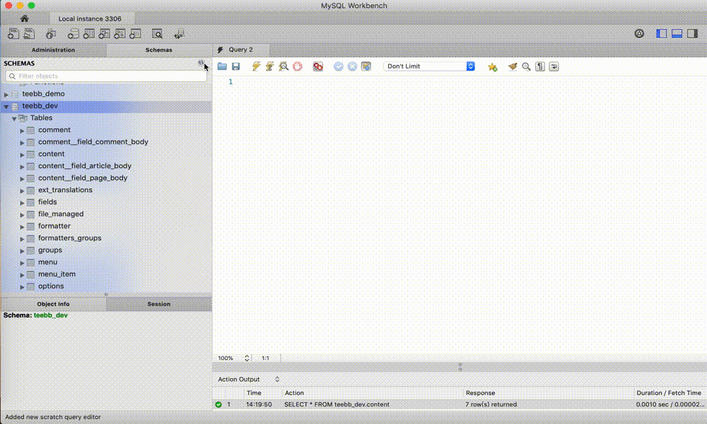Create a new schema icon
The width and height of the screenshot is (707, 424).
(x=73, y=33)
